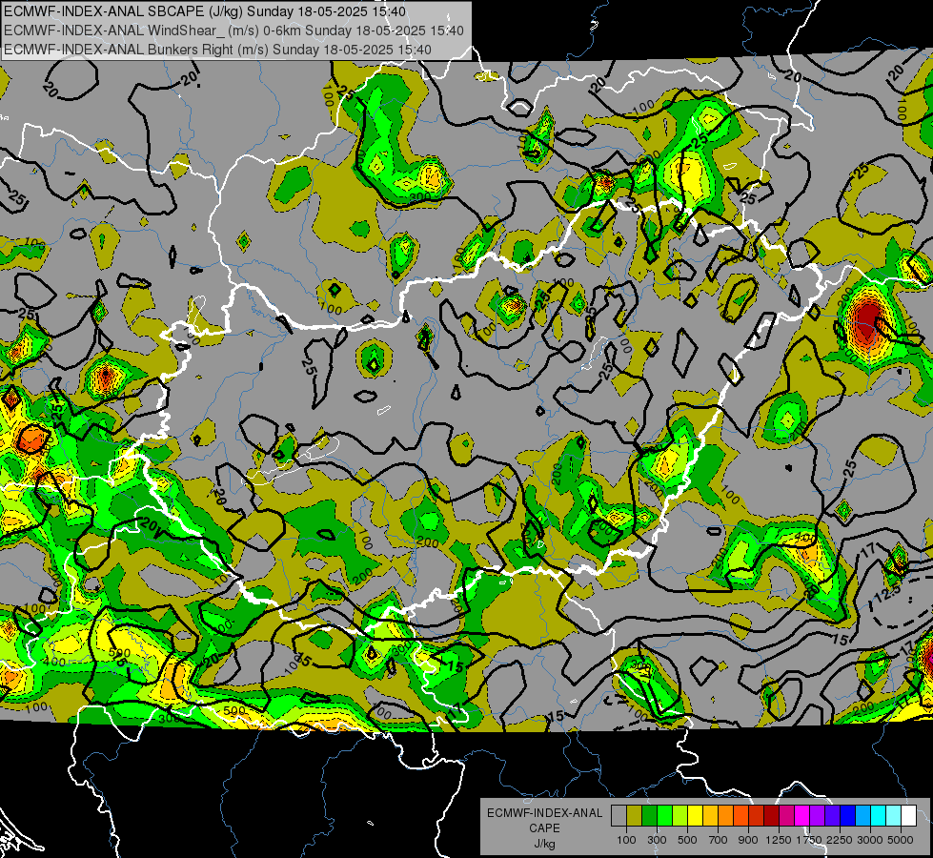
Task: Click the 12.5 contour label on the map
Action: (x=887, y=594)
